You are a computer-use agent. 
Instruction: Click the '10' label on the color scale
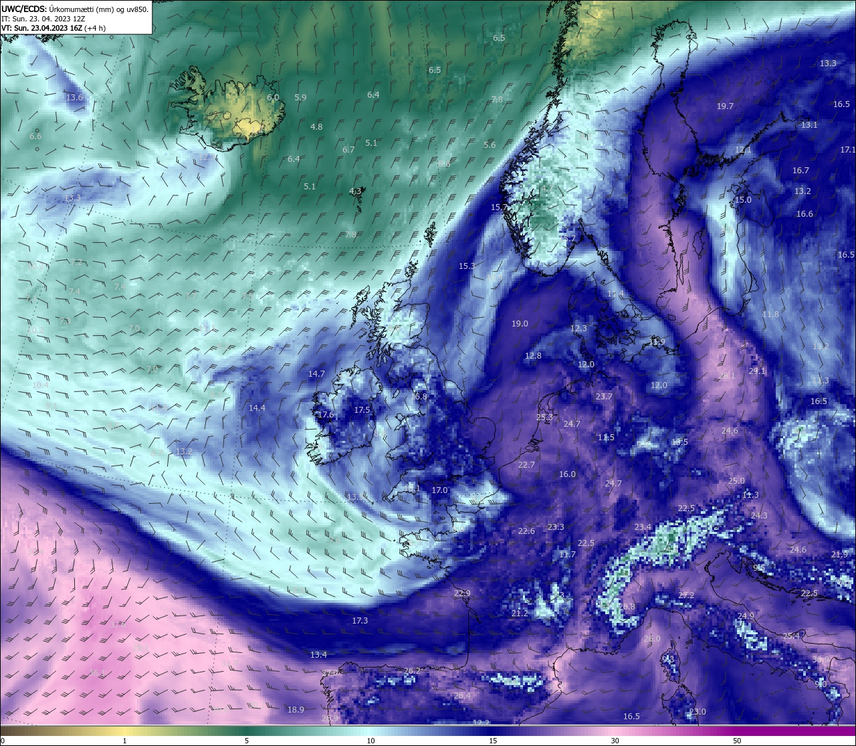[370, 741]
